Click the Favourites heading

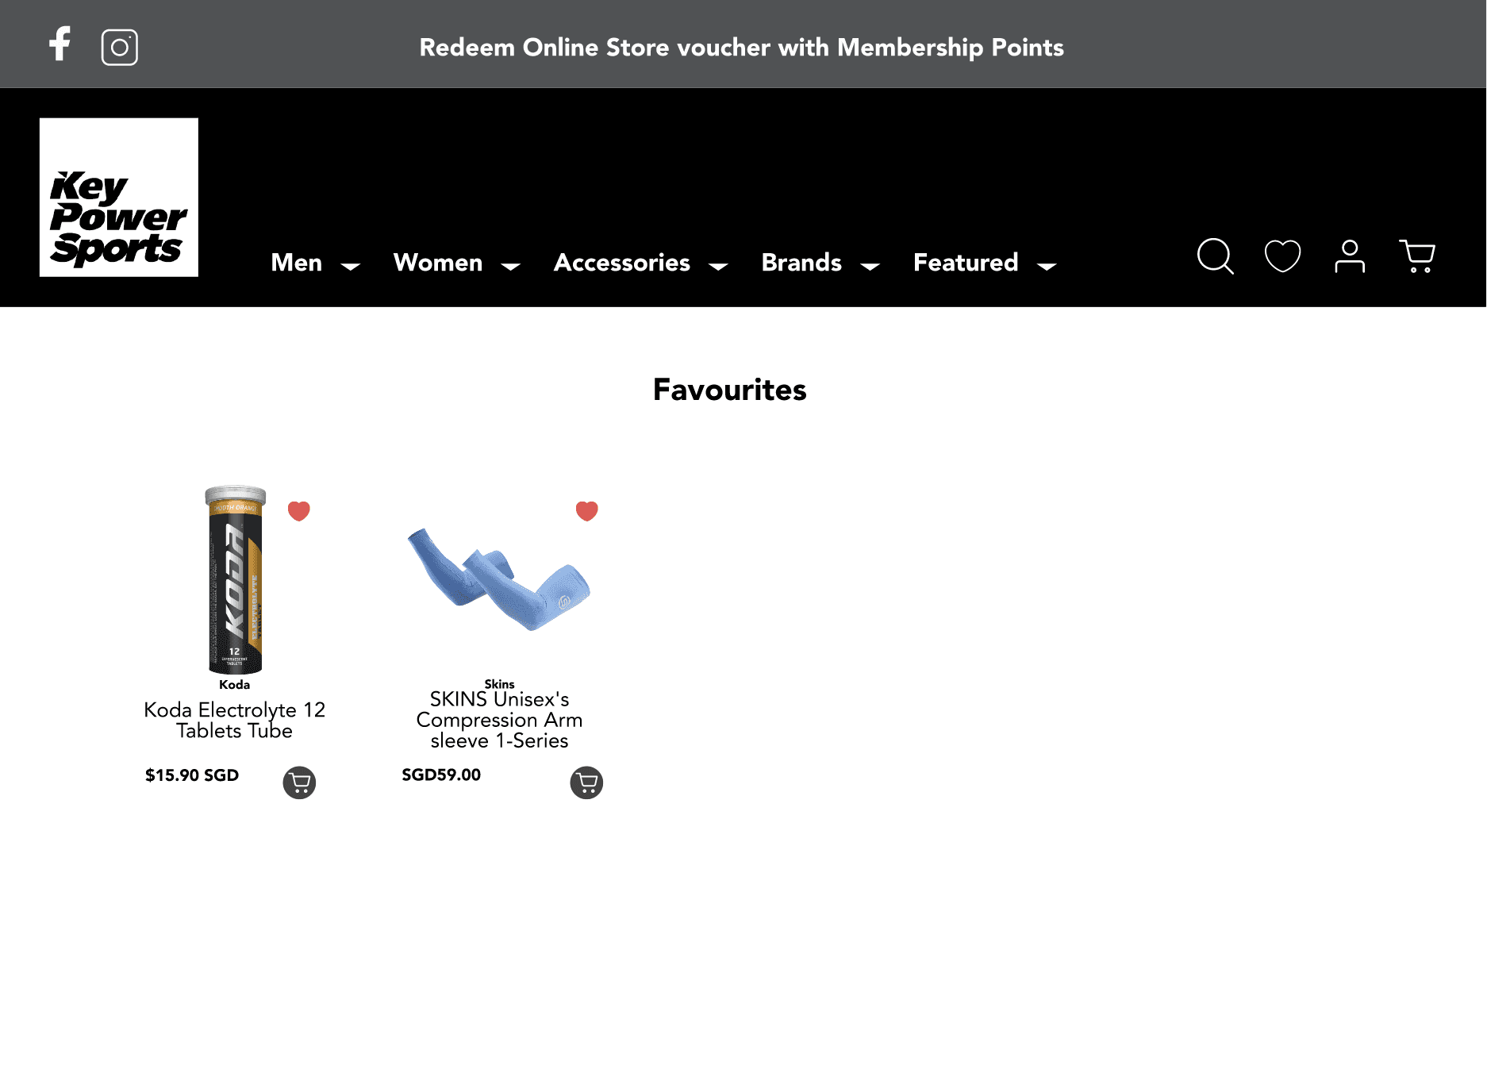(x=730, y=390)
